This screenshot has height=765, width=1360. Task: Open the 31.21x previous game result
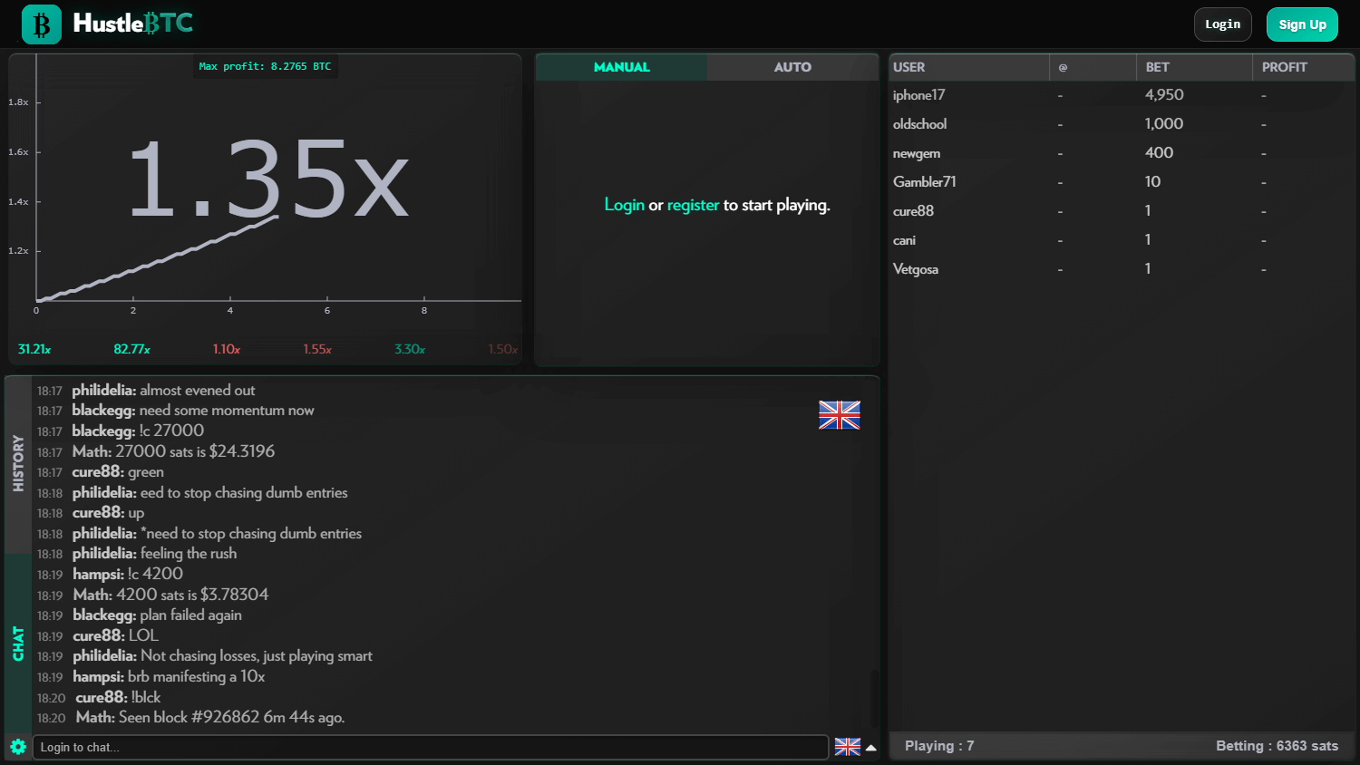click(34, 349)
